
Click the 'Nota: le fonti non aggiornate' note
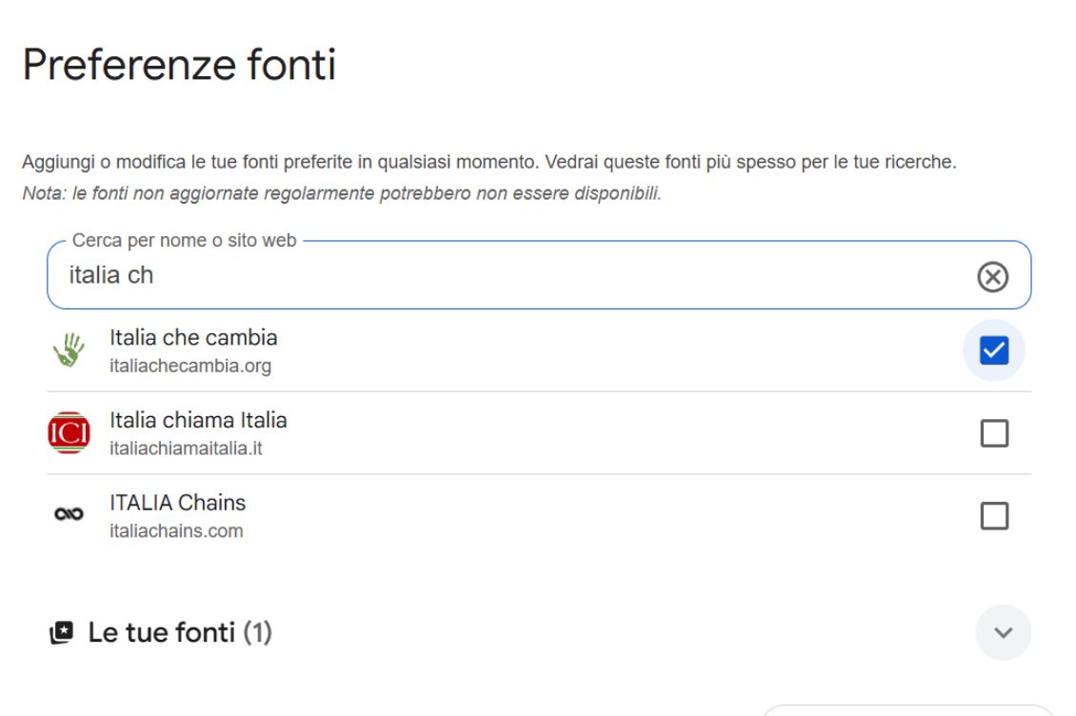tap(342, 193)
